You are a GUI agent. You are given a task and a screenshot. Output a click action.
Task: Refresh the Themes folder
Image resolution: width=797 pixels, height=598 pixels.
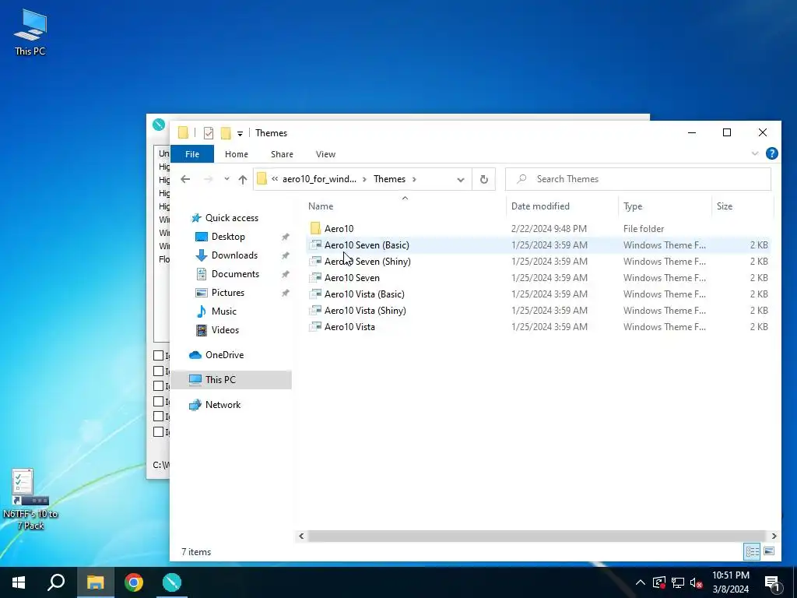[x=484, y=179]
